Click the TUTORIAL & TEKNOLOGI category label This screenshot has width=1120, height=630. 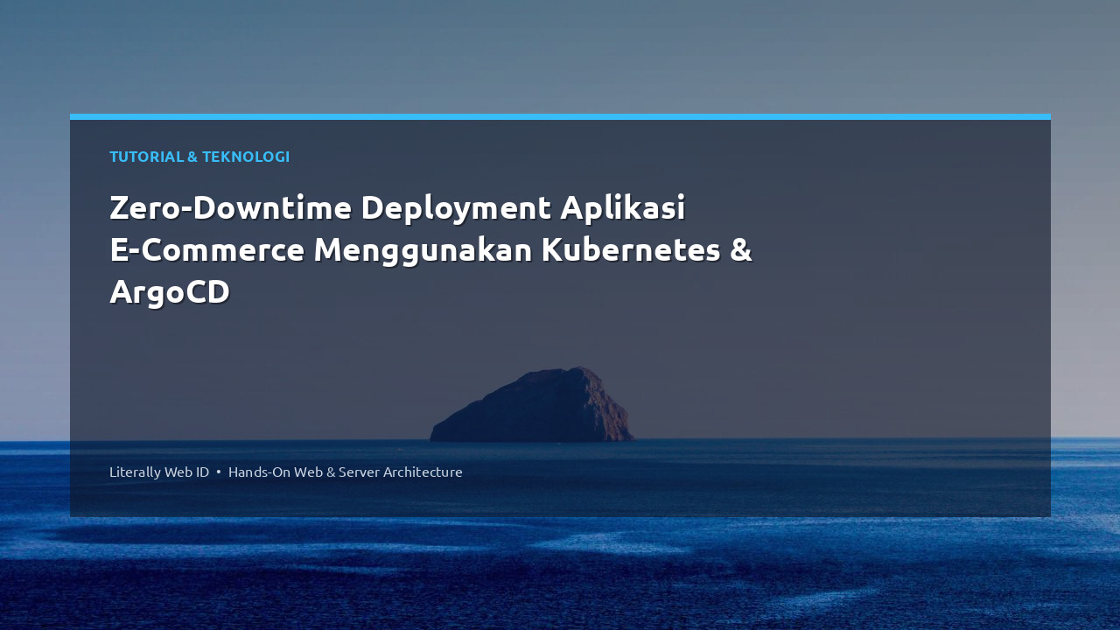pyautogui.click(x=199, y=157)
